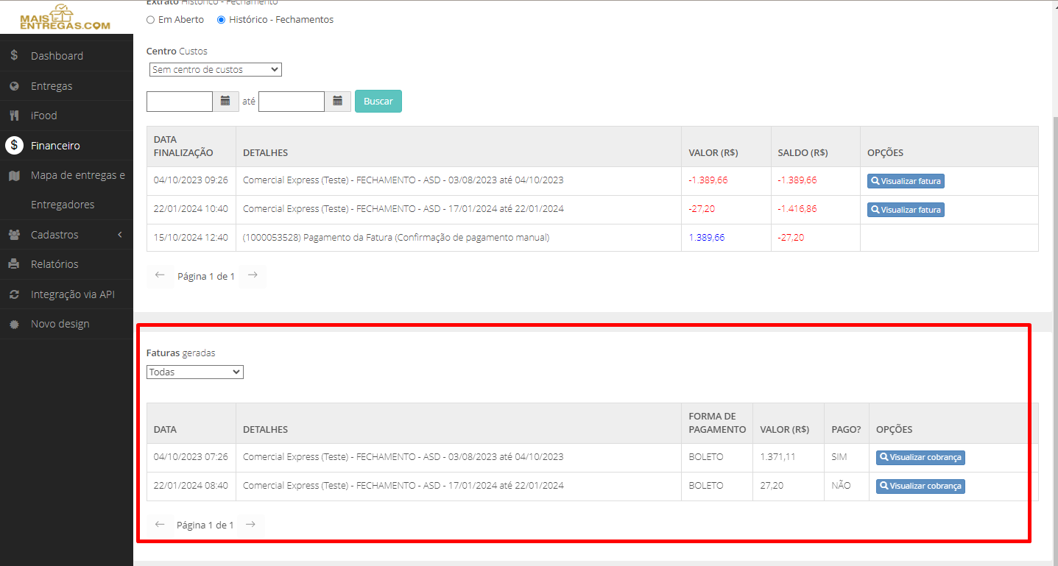
Task: Open iFood in the sidebar
Action: pos(44,116)
